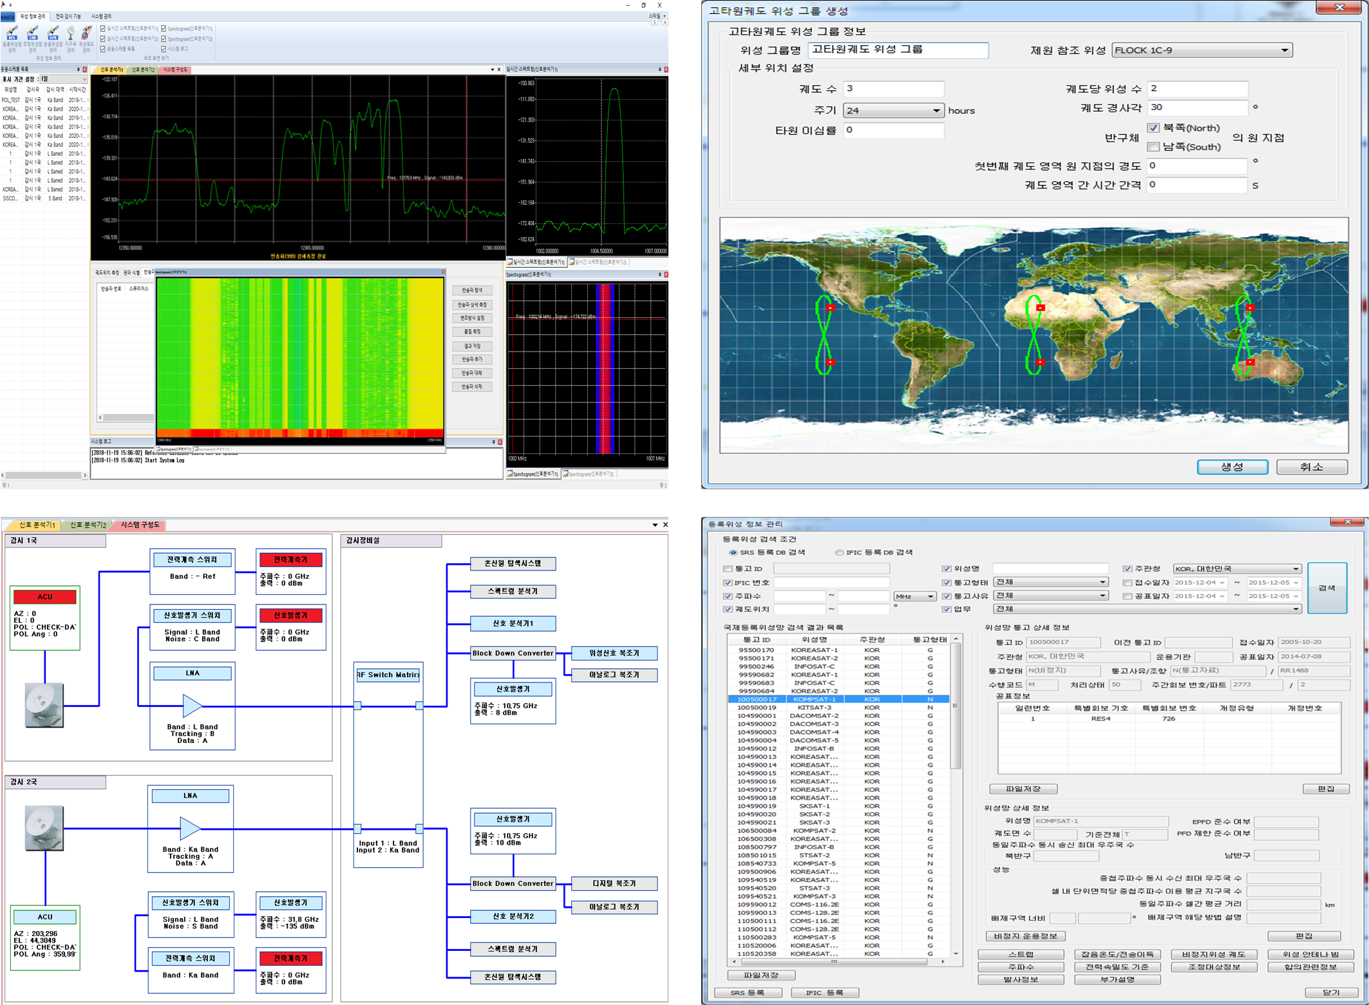Click 감시 1국 antenna dish image
1369x1005 pixels.
44,705
